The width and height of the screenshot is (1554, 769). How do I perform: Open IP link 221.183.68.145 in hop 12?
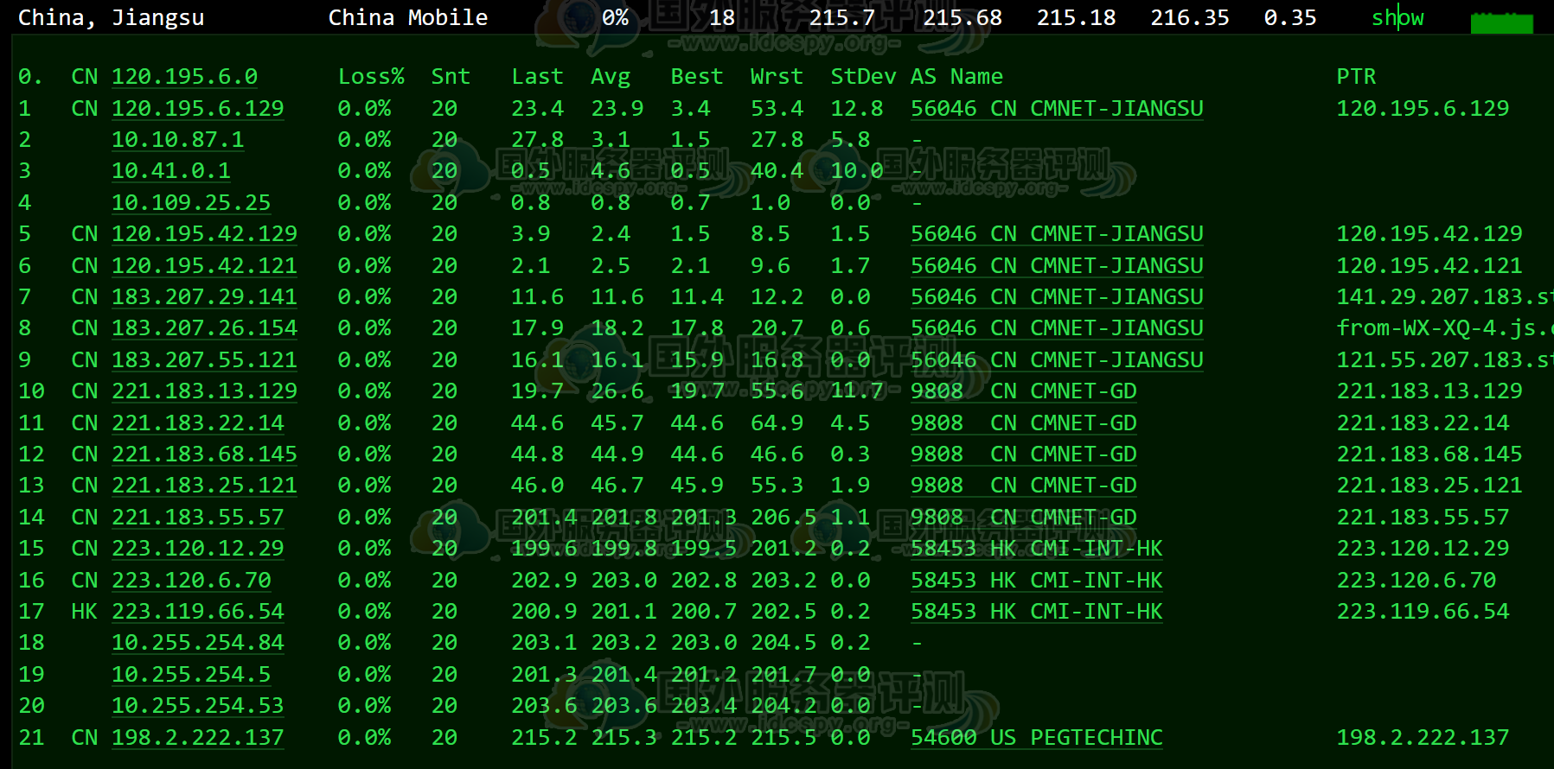pyautogui.click(x=204, y=454)
